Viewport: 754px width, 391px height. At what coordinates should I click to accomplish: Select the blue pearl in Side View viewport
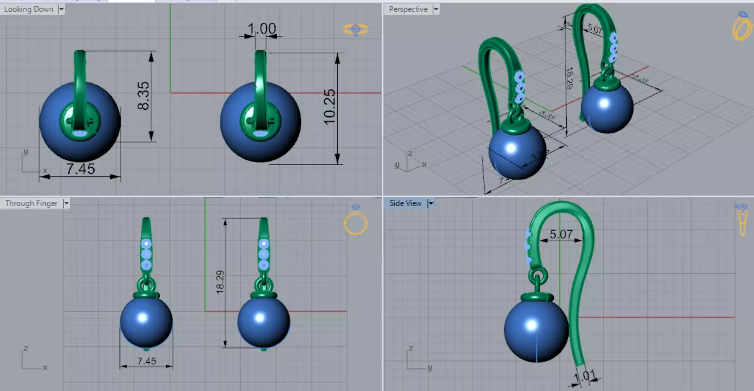[x=536, y=331]
